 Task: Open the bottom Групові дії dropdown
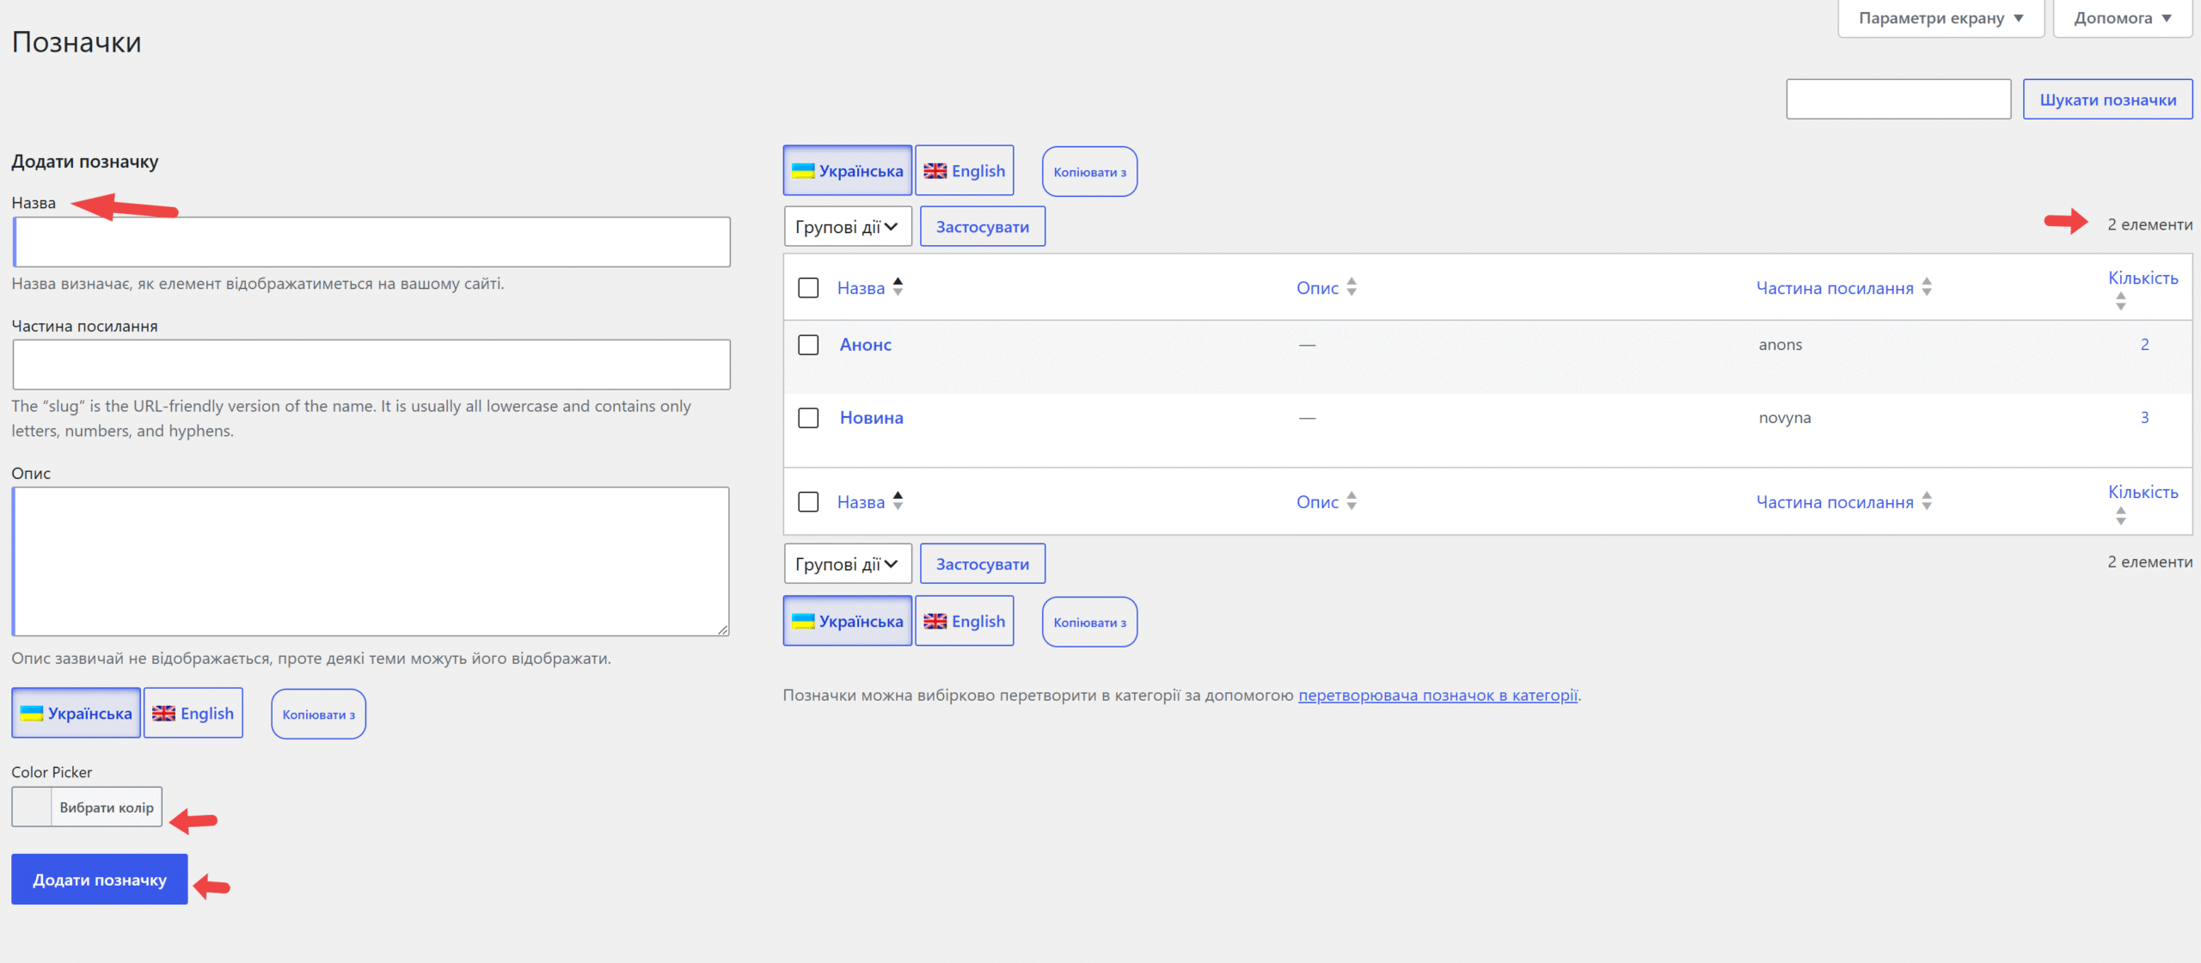(x=847, y=564)
